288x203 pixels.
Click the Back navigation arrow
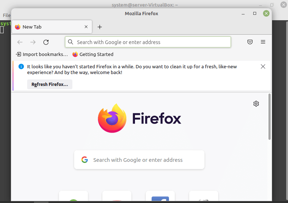click(20, 42)
